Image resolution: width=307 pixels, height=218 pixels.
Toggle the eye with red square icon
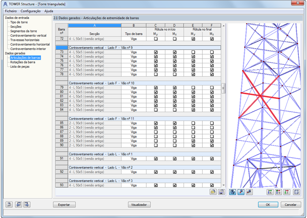pos(241,192)
